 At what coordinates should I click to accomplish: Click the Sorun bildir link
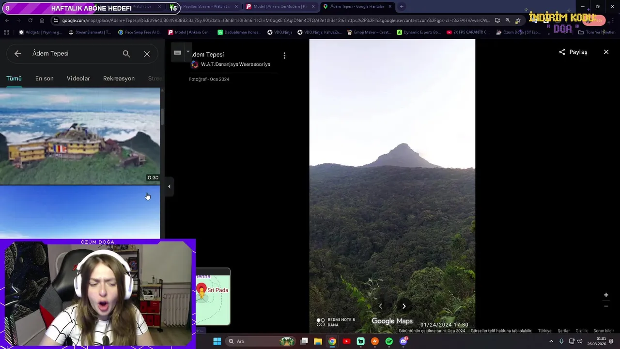pos(604,331)
